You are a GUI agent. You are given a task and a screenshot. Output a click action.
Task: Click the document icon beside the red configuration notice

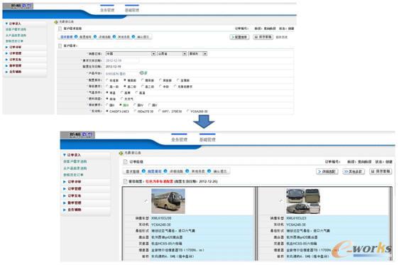125,181
